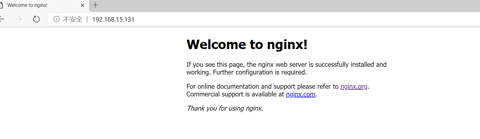
Task: Show site security info icon
Action: tap(56, 19)
